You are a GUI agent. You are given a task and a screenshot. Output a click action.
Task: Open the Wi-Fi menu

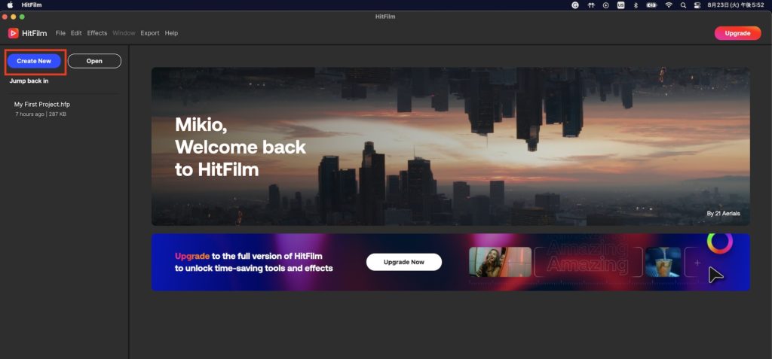click(668, 5)
